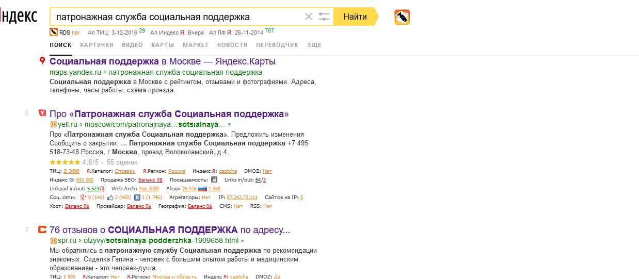Click the Провайдер Баланс 0$ link
Viewport: 639px width, 279px height.
point(139,206)
